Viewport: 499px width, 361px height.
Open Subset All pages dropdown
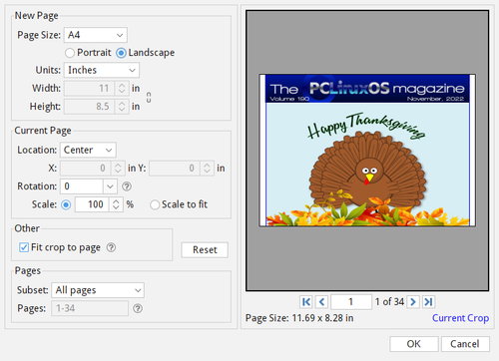[x=98, y=290]
